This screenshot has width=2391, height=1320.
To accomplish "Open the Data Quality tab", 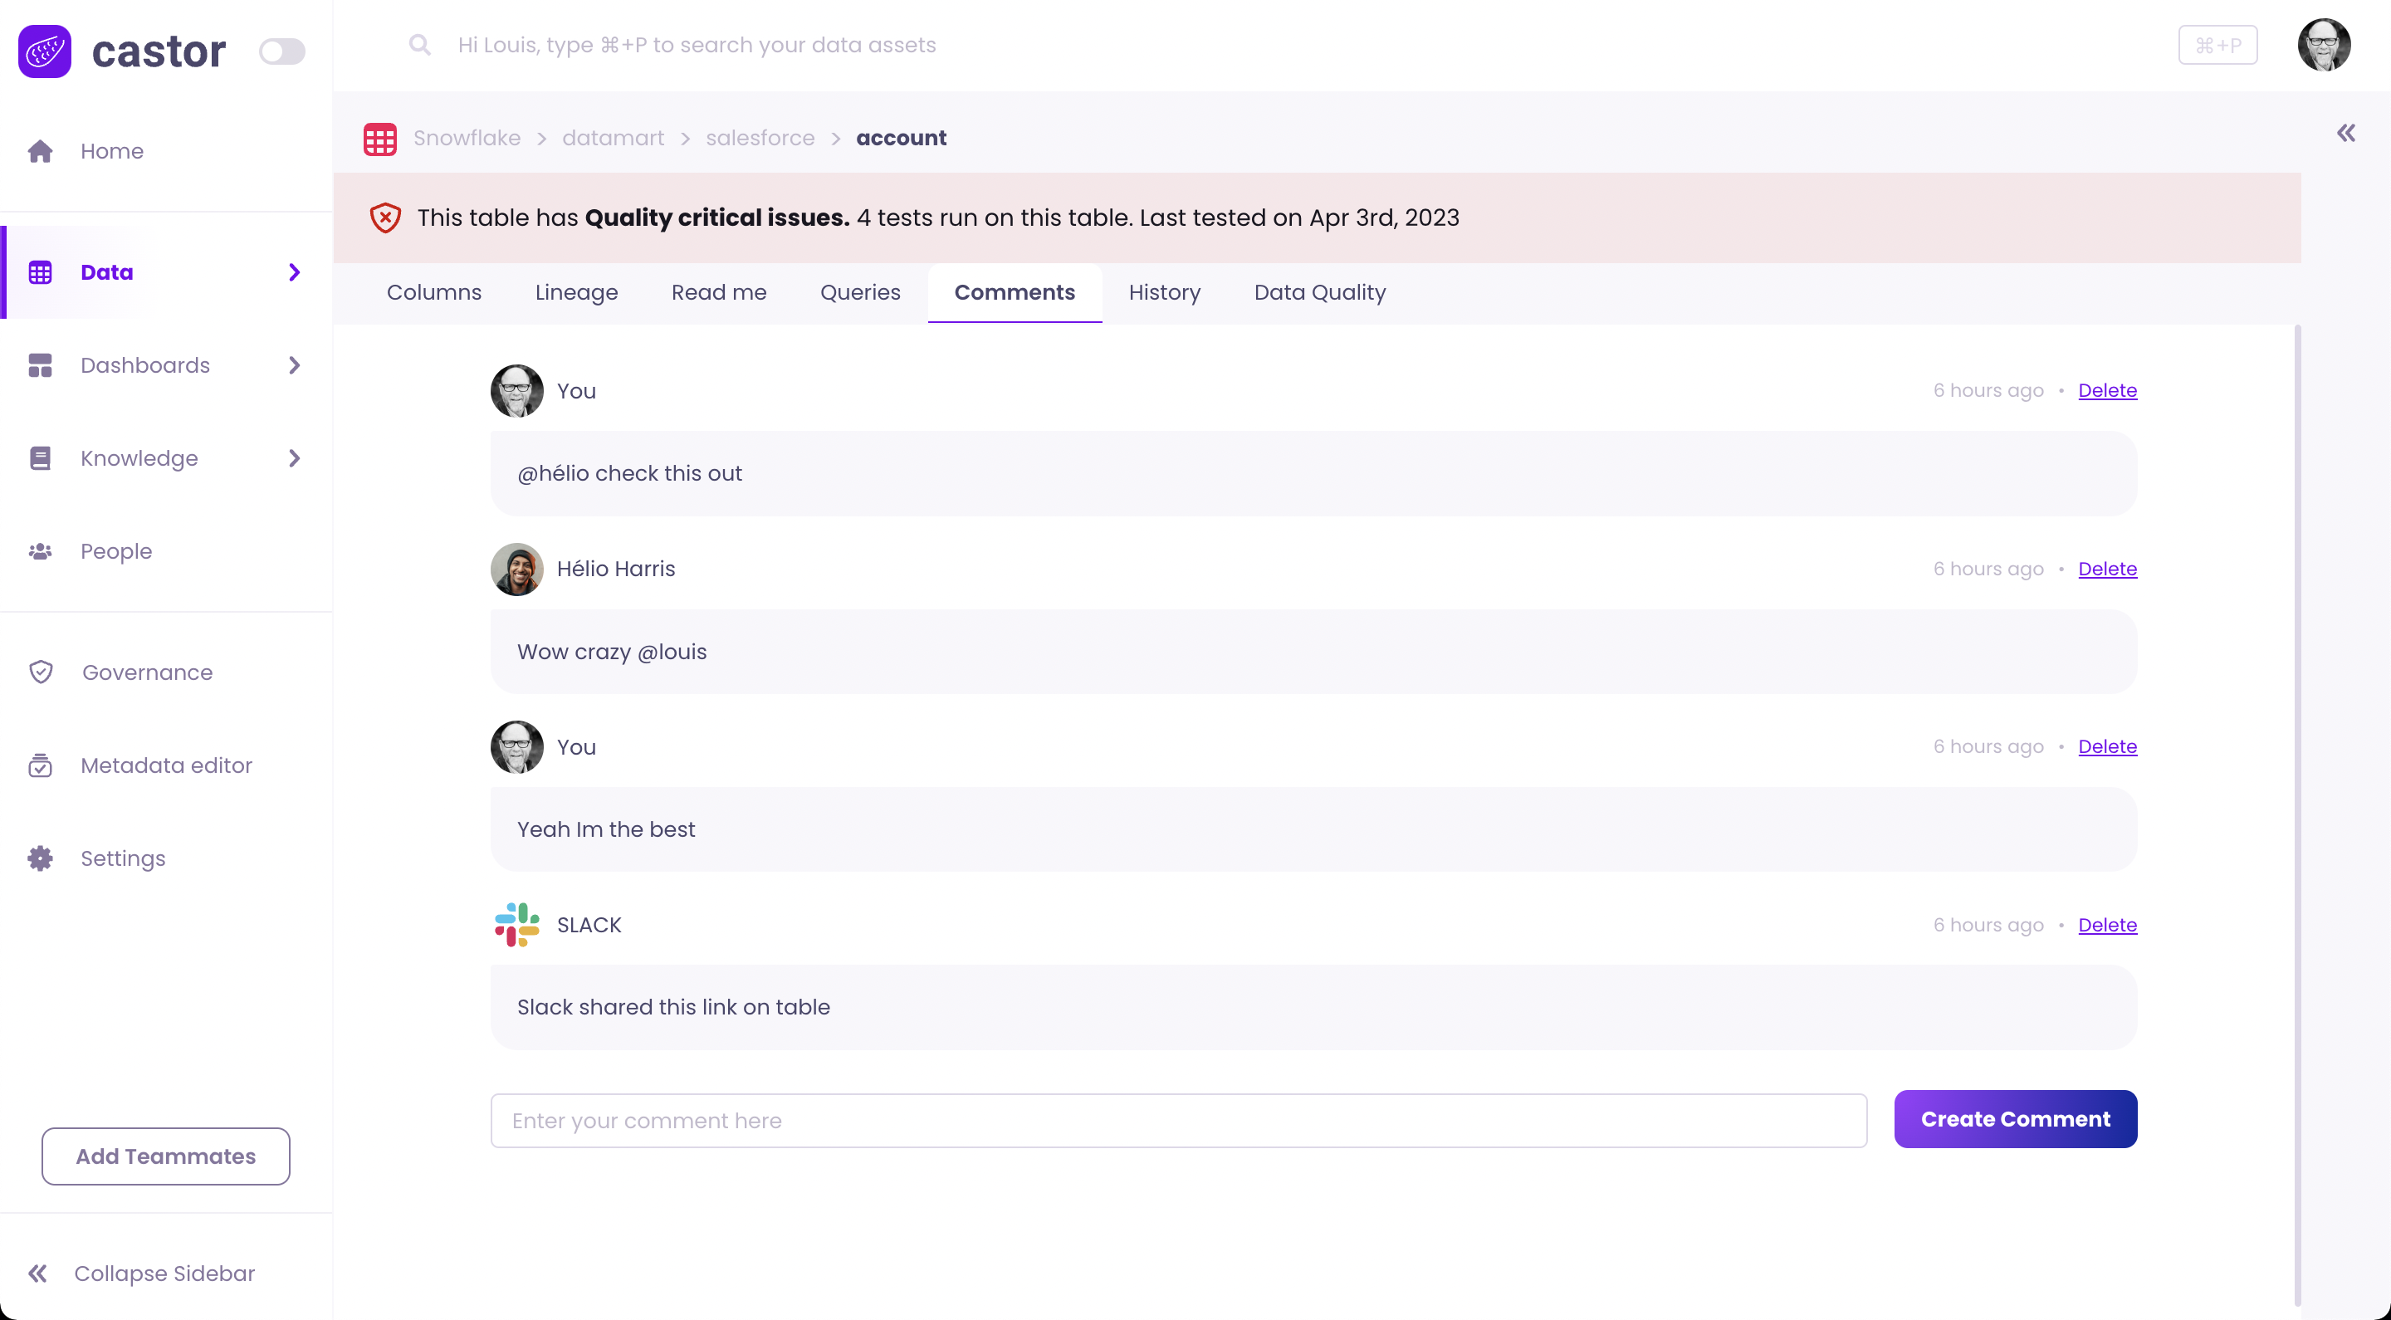I will 1319,292.
